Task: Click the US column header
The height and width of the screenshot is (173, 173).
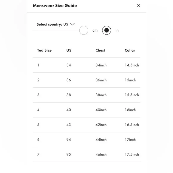Action: coord(69,50)
